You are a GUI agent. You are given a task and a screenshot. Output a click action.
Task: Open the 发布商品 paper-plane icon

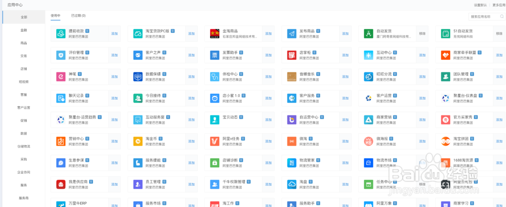click(x=292, y=33)
